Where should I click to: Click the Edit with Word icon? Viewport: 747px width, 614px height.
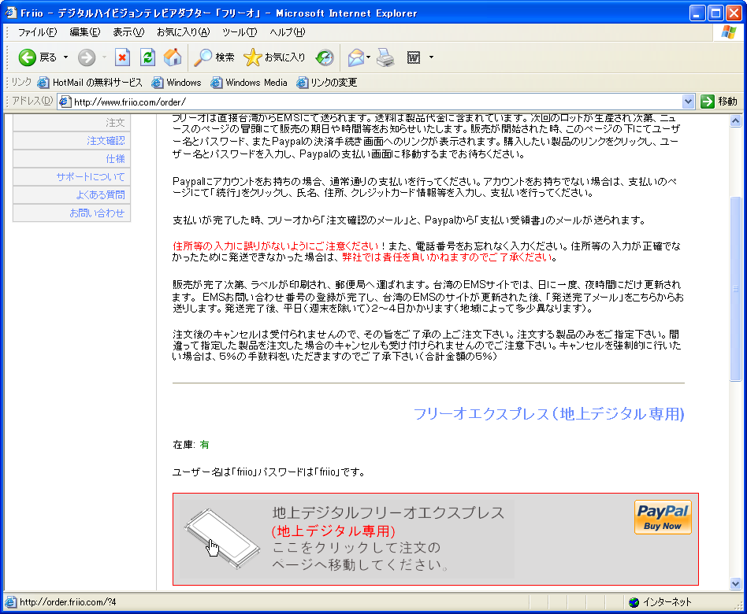(414, 57)
